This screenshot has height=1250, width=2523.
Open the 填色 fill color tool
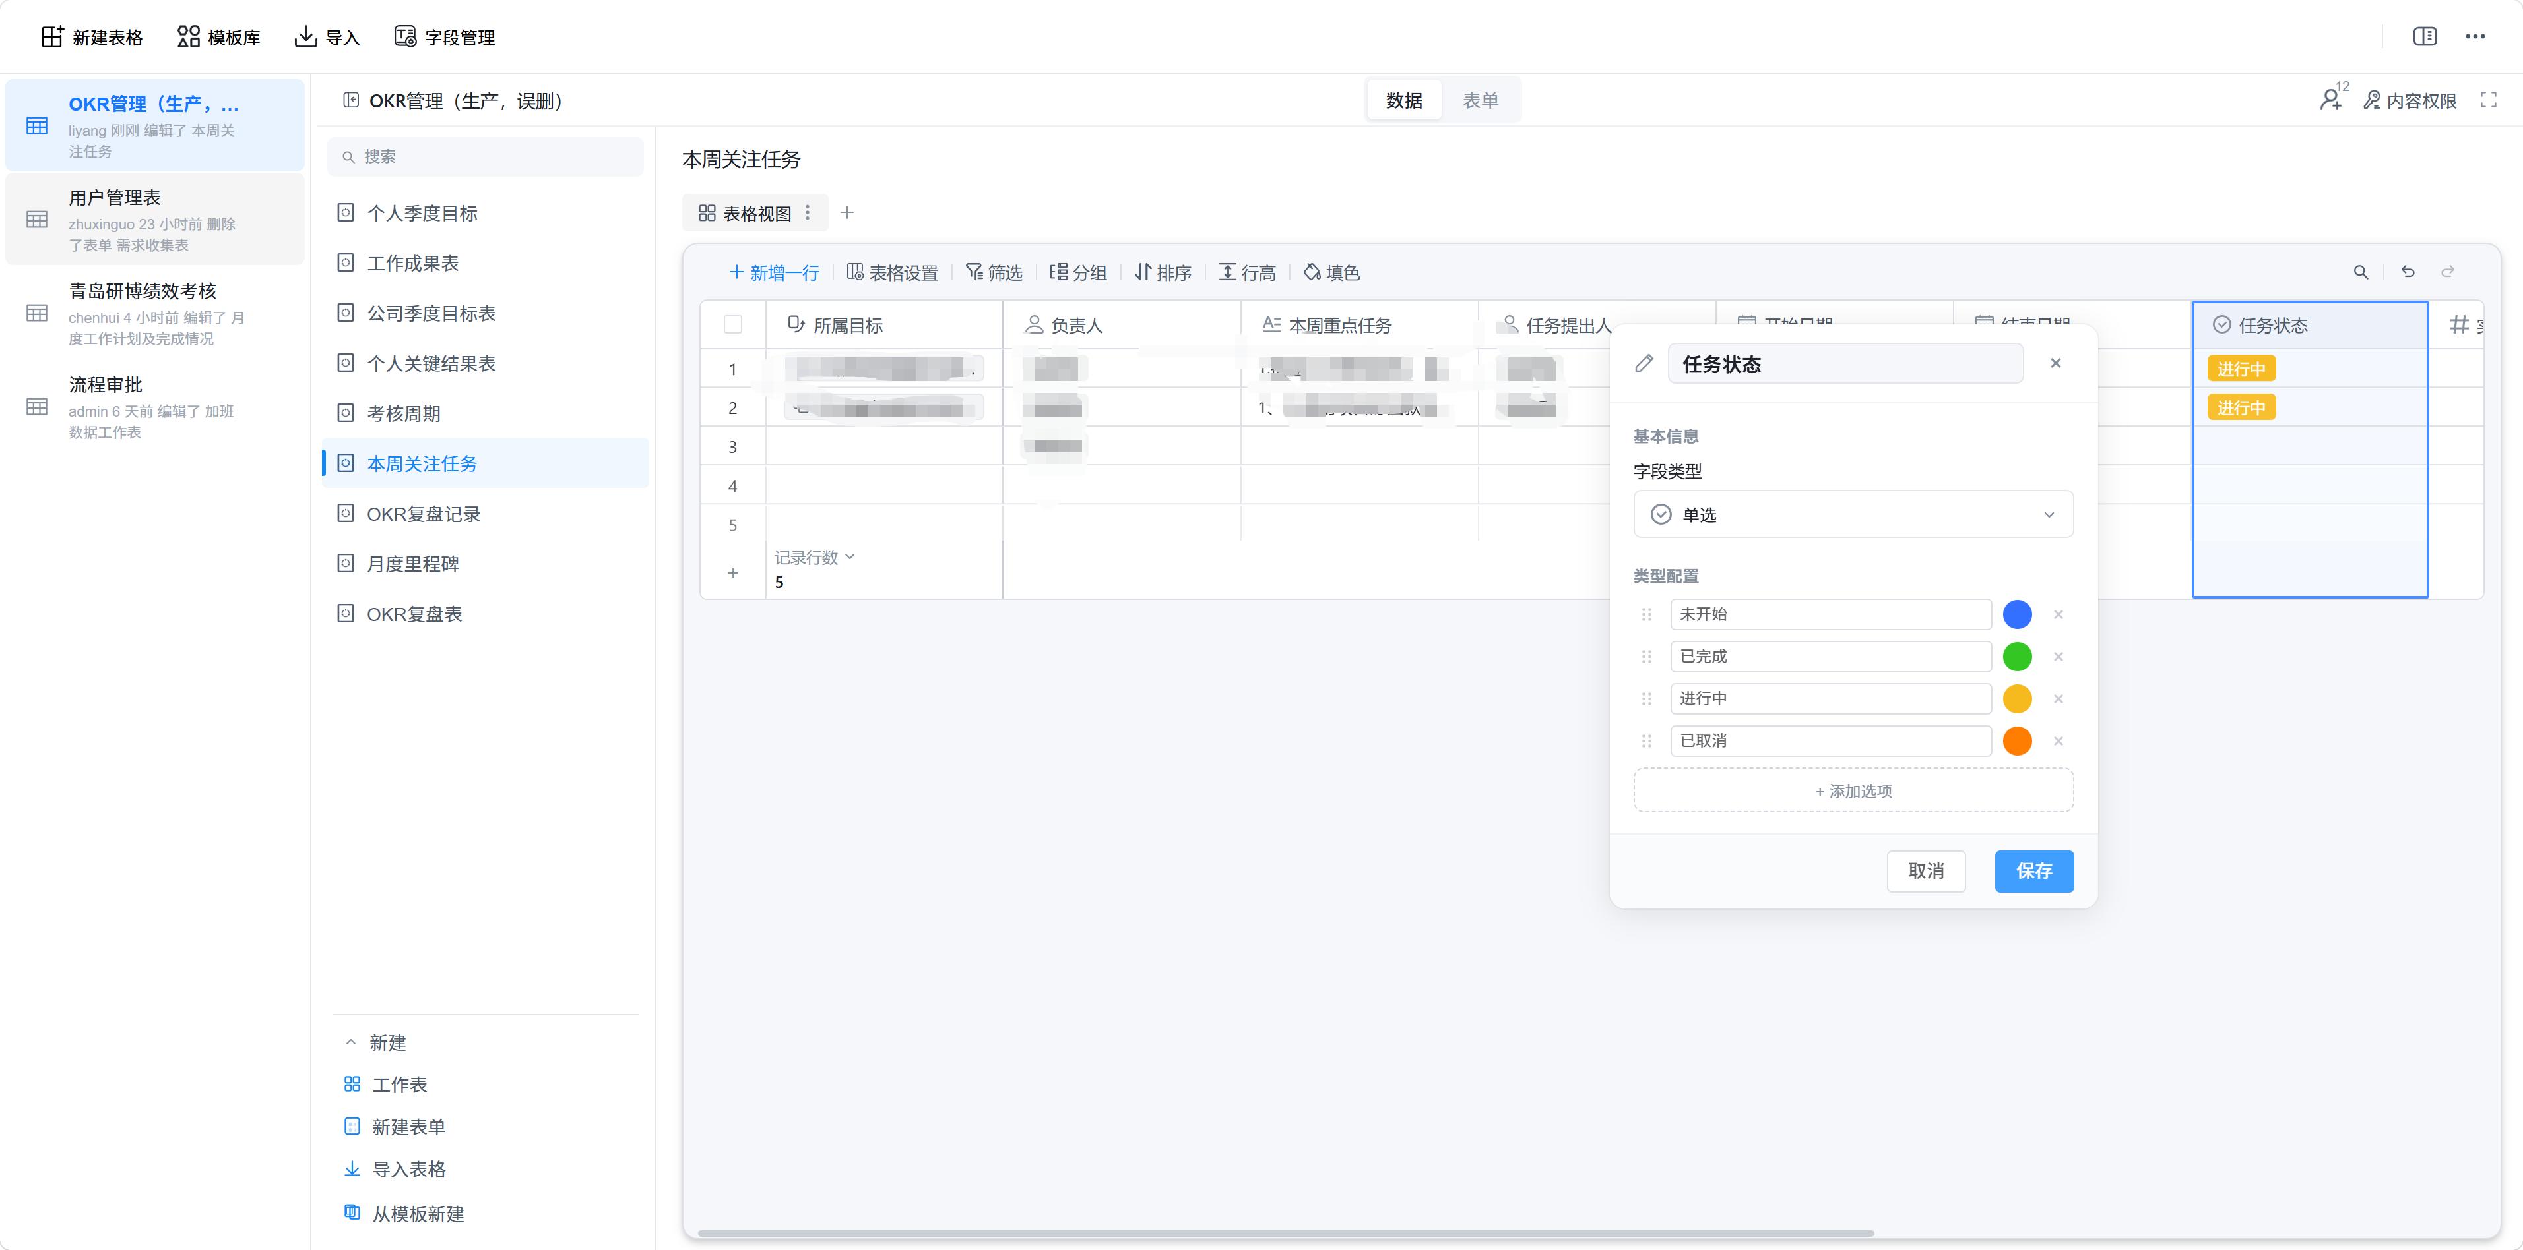pos(1332,272)
